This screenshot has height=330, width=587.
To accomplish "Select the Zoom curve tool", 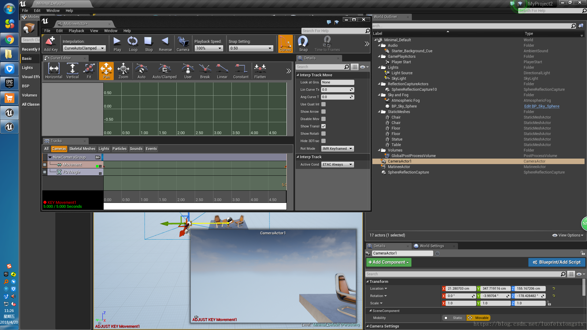I will [123, 71].
